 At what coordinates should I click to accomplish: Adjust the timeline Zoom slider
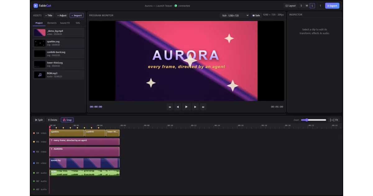coord(314,120)
